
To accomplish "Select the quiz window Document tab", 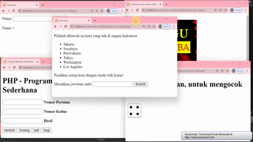I will click(72, 21).
